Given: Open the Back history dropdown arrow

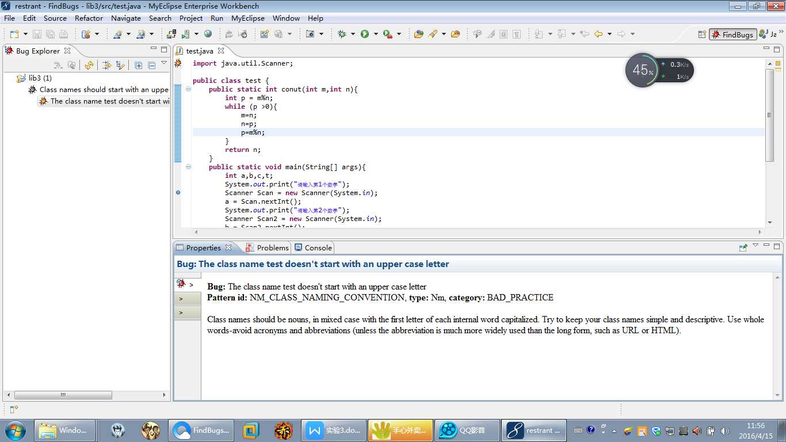Looking at the screenshot, I should (x=609, y=35).
